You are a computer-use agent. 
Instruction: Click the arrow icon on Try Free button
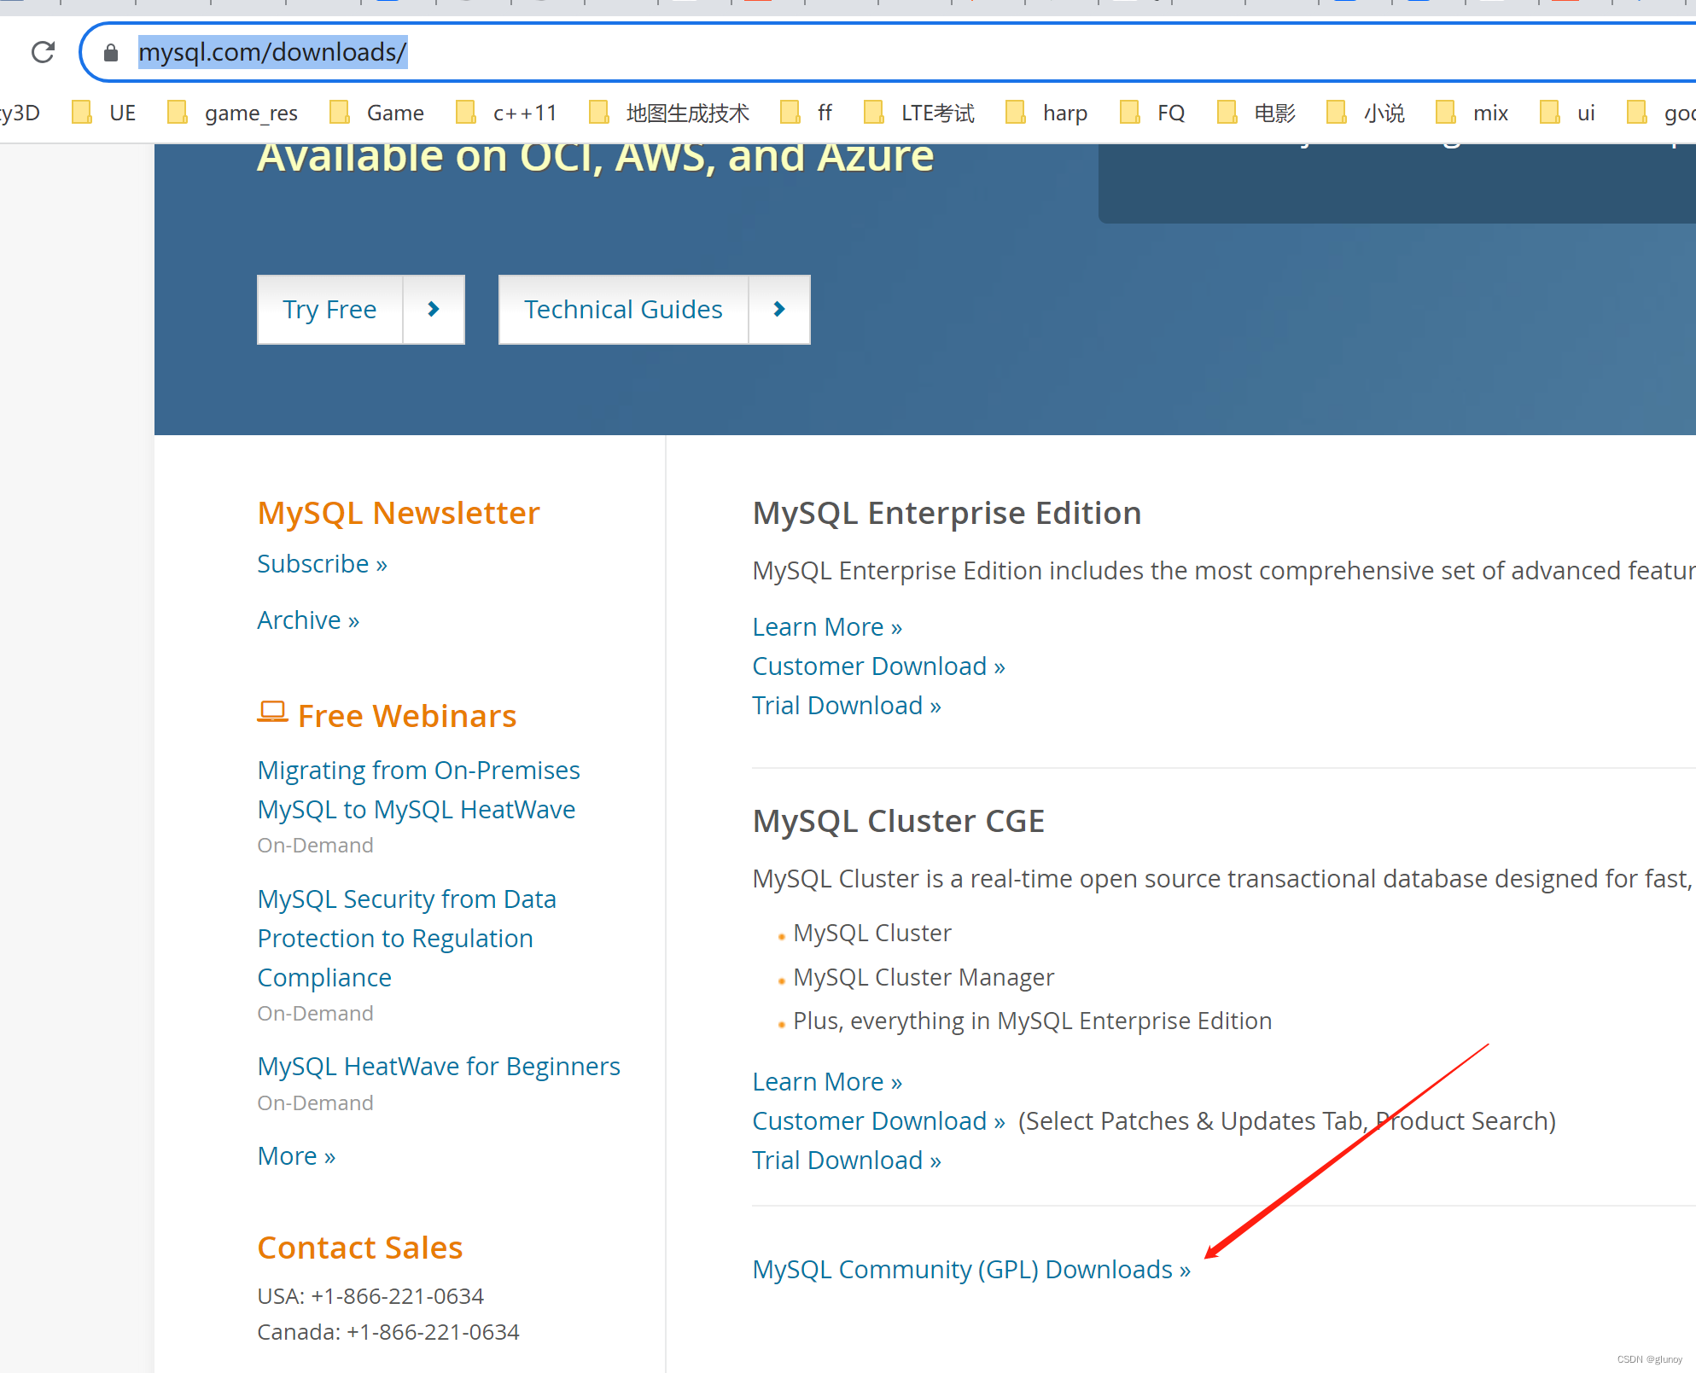click(x=433, y=309)
